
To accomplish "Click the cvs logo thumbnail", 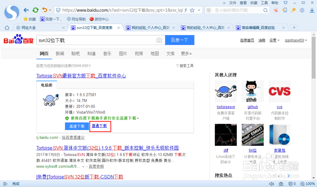I will tap(279, 91).
